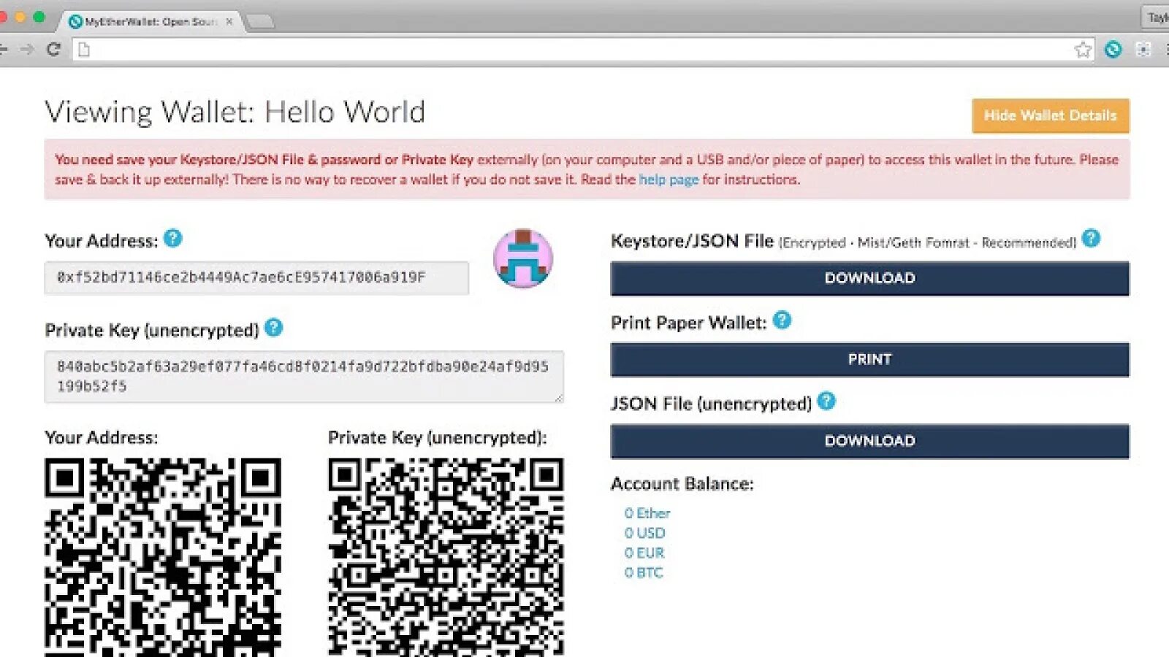Screen dimensions: 1169x657
Task: Click the help icon beside Private Key (unencrypted)
Action: pos(274,328)
